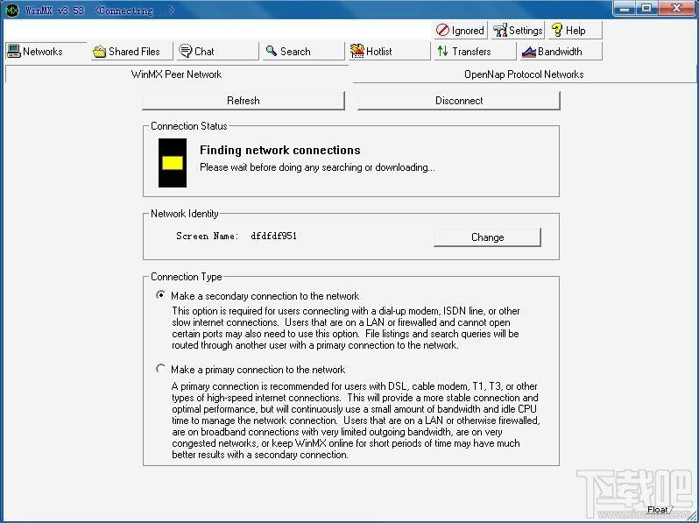Viewport: 699px width, 523px height.
Task: Click the Settings tools icon
Action: [x=500, y=31]
